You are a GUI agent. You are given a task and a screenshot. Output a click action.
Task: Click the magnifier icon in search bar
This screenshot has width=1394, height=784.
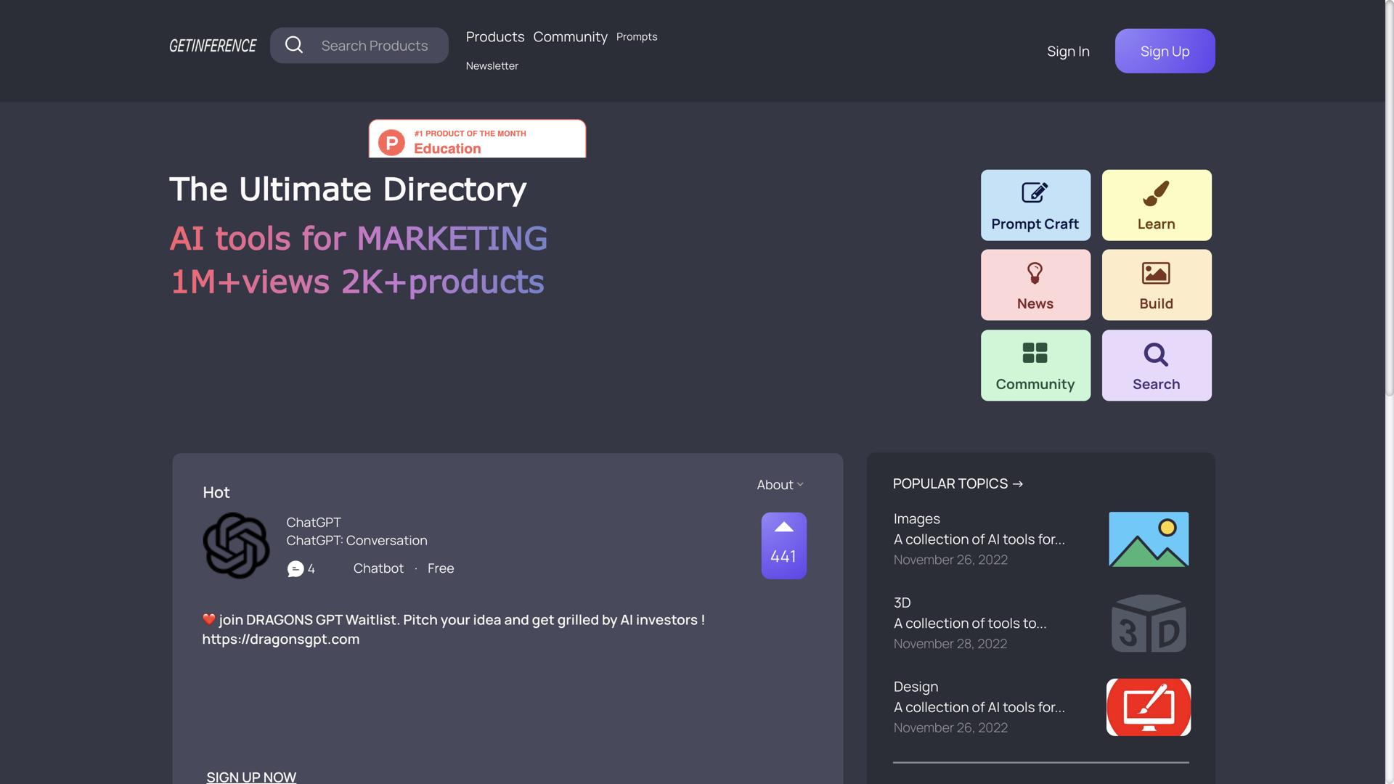coord(293,45)
